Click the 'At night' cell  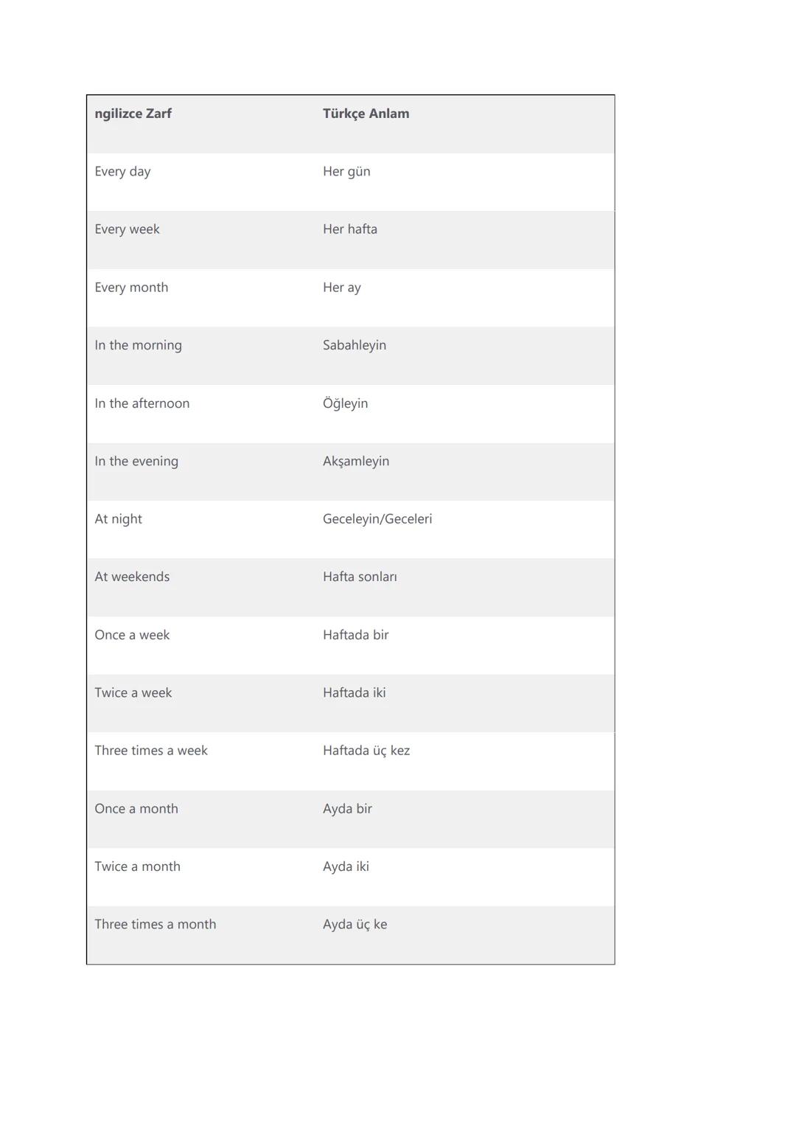click(x=118, y=519)
